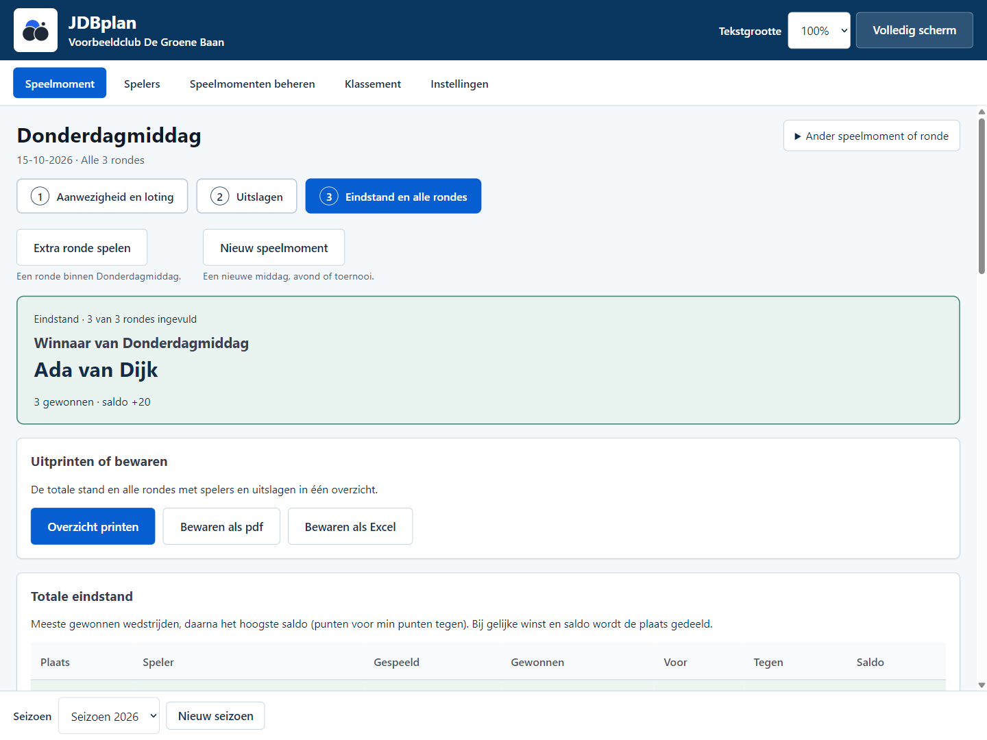Viewport: 987px width, 740px height.
Task: Open the Tekstgrootte 100% dropdown
Action: click(x=819, y=31)
